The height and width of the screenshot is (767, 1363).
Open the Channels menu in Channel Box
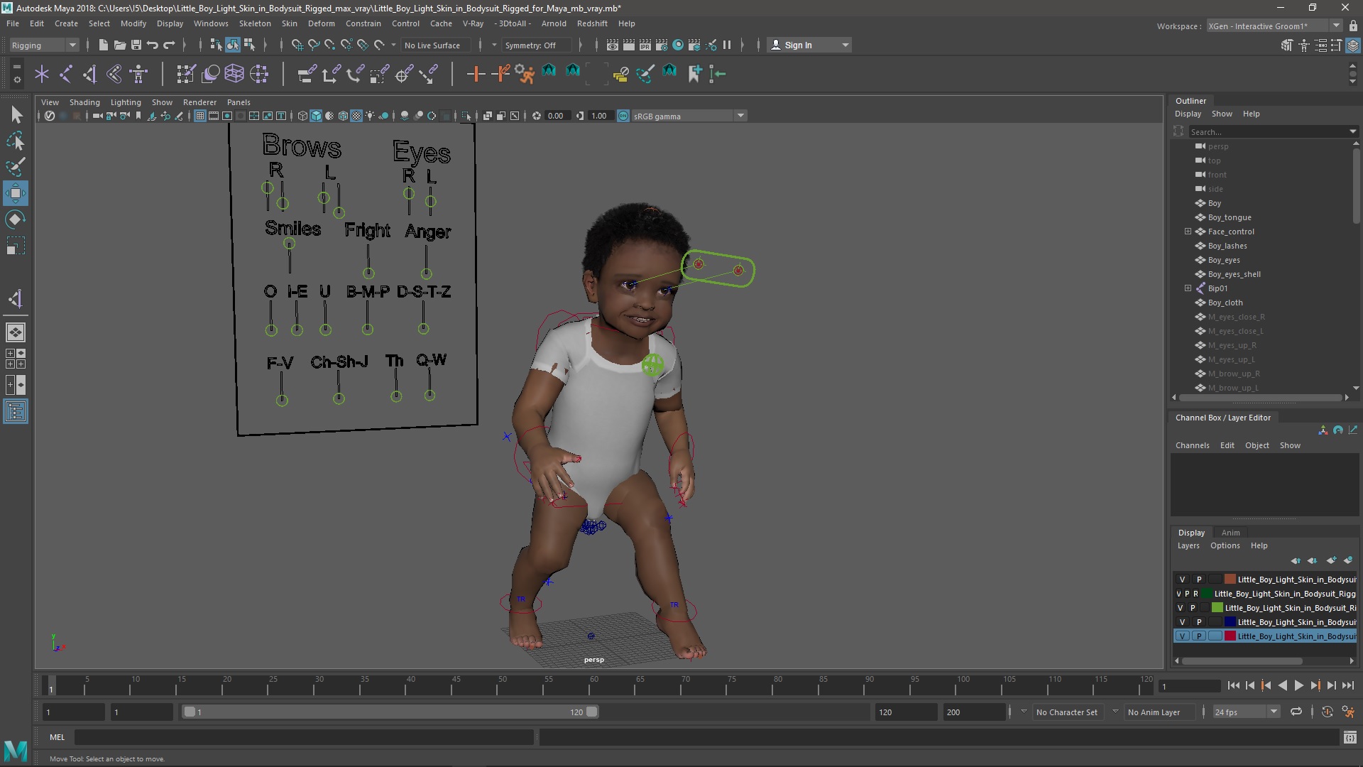(x=1192, y=445)
